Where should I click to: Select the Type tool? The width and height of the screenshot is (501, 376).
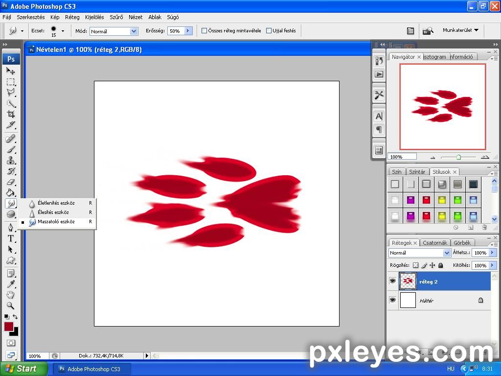[x=11, y=238]
